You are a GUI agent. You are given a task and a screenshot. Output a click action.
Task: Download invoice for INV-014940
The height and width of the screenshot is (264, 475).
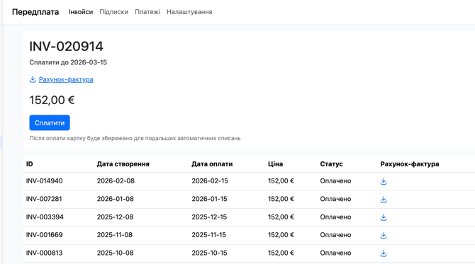pyautogui.click(x=384, y=181)
